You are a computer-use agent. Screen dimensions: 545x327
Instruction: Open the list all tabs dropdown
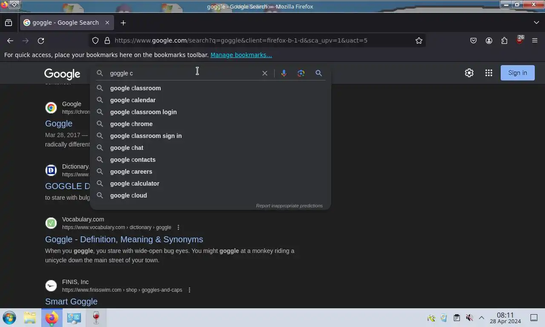[x=536, y=23]
